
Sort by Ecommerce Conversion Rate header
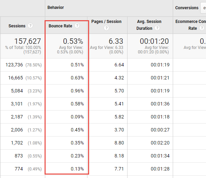191,25
